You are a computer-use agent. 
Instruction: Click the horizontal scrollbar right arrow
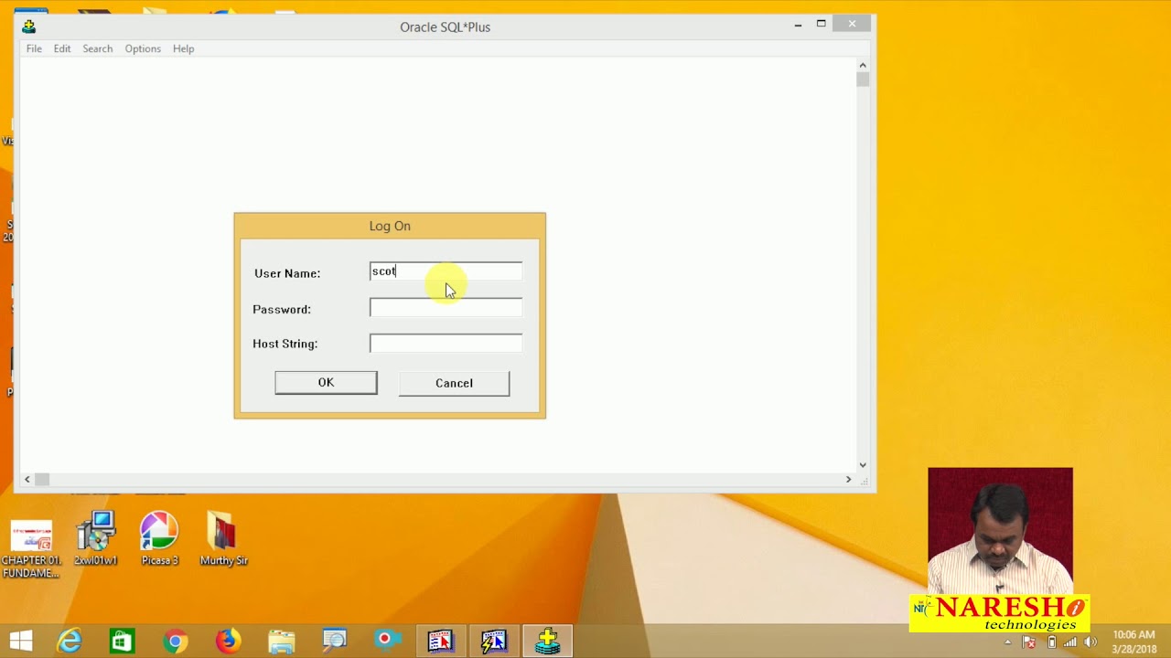(848, 479)
